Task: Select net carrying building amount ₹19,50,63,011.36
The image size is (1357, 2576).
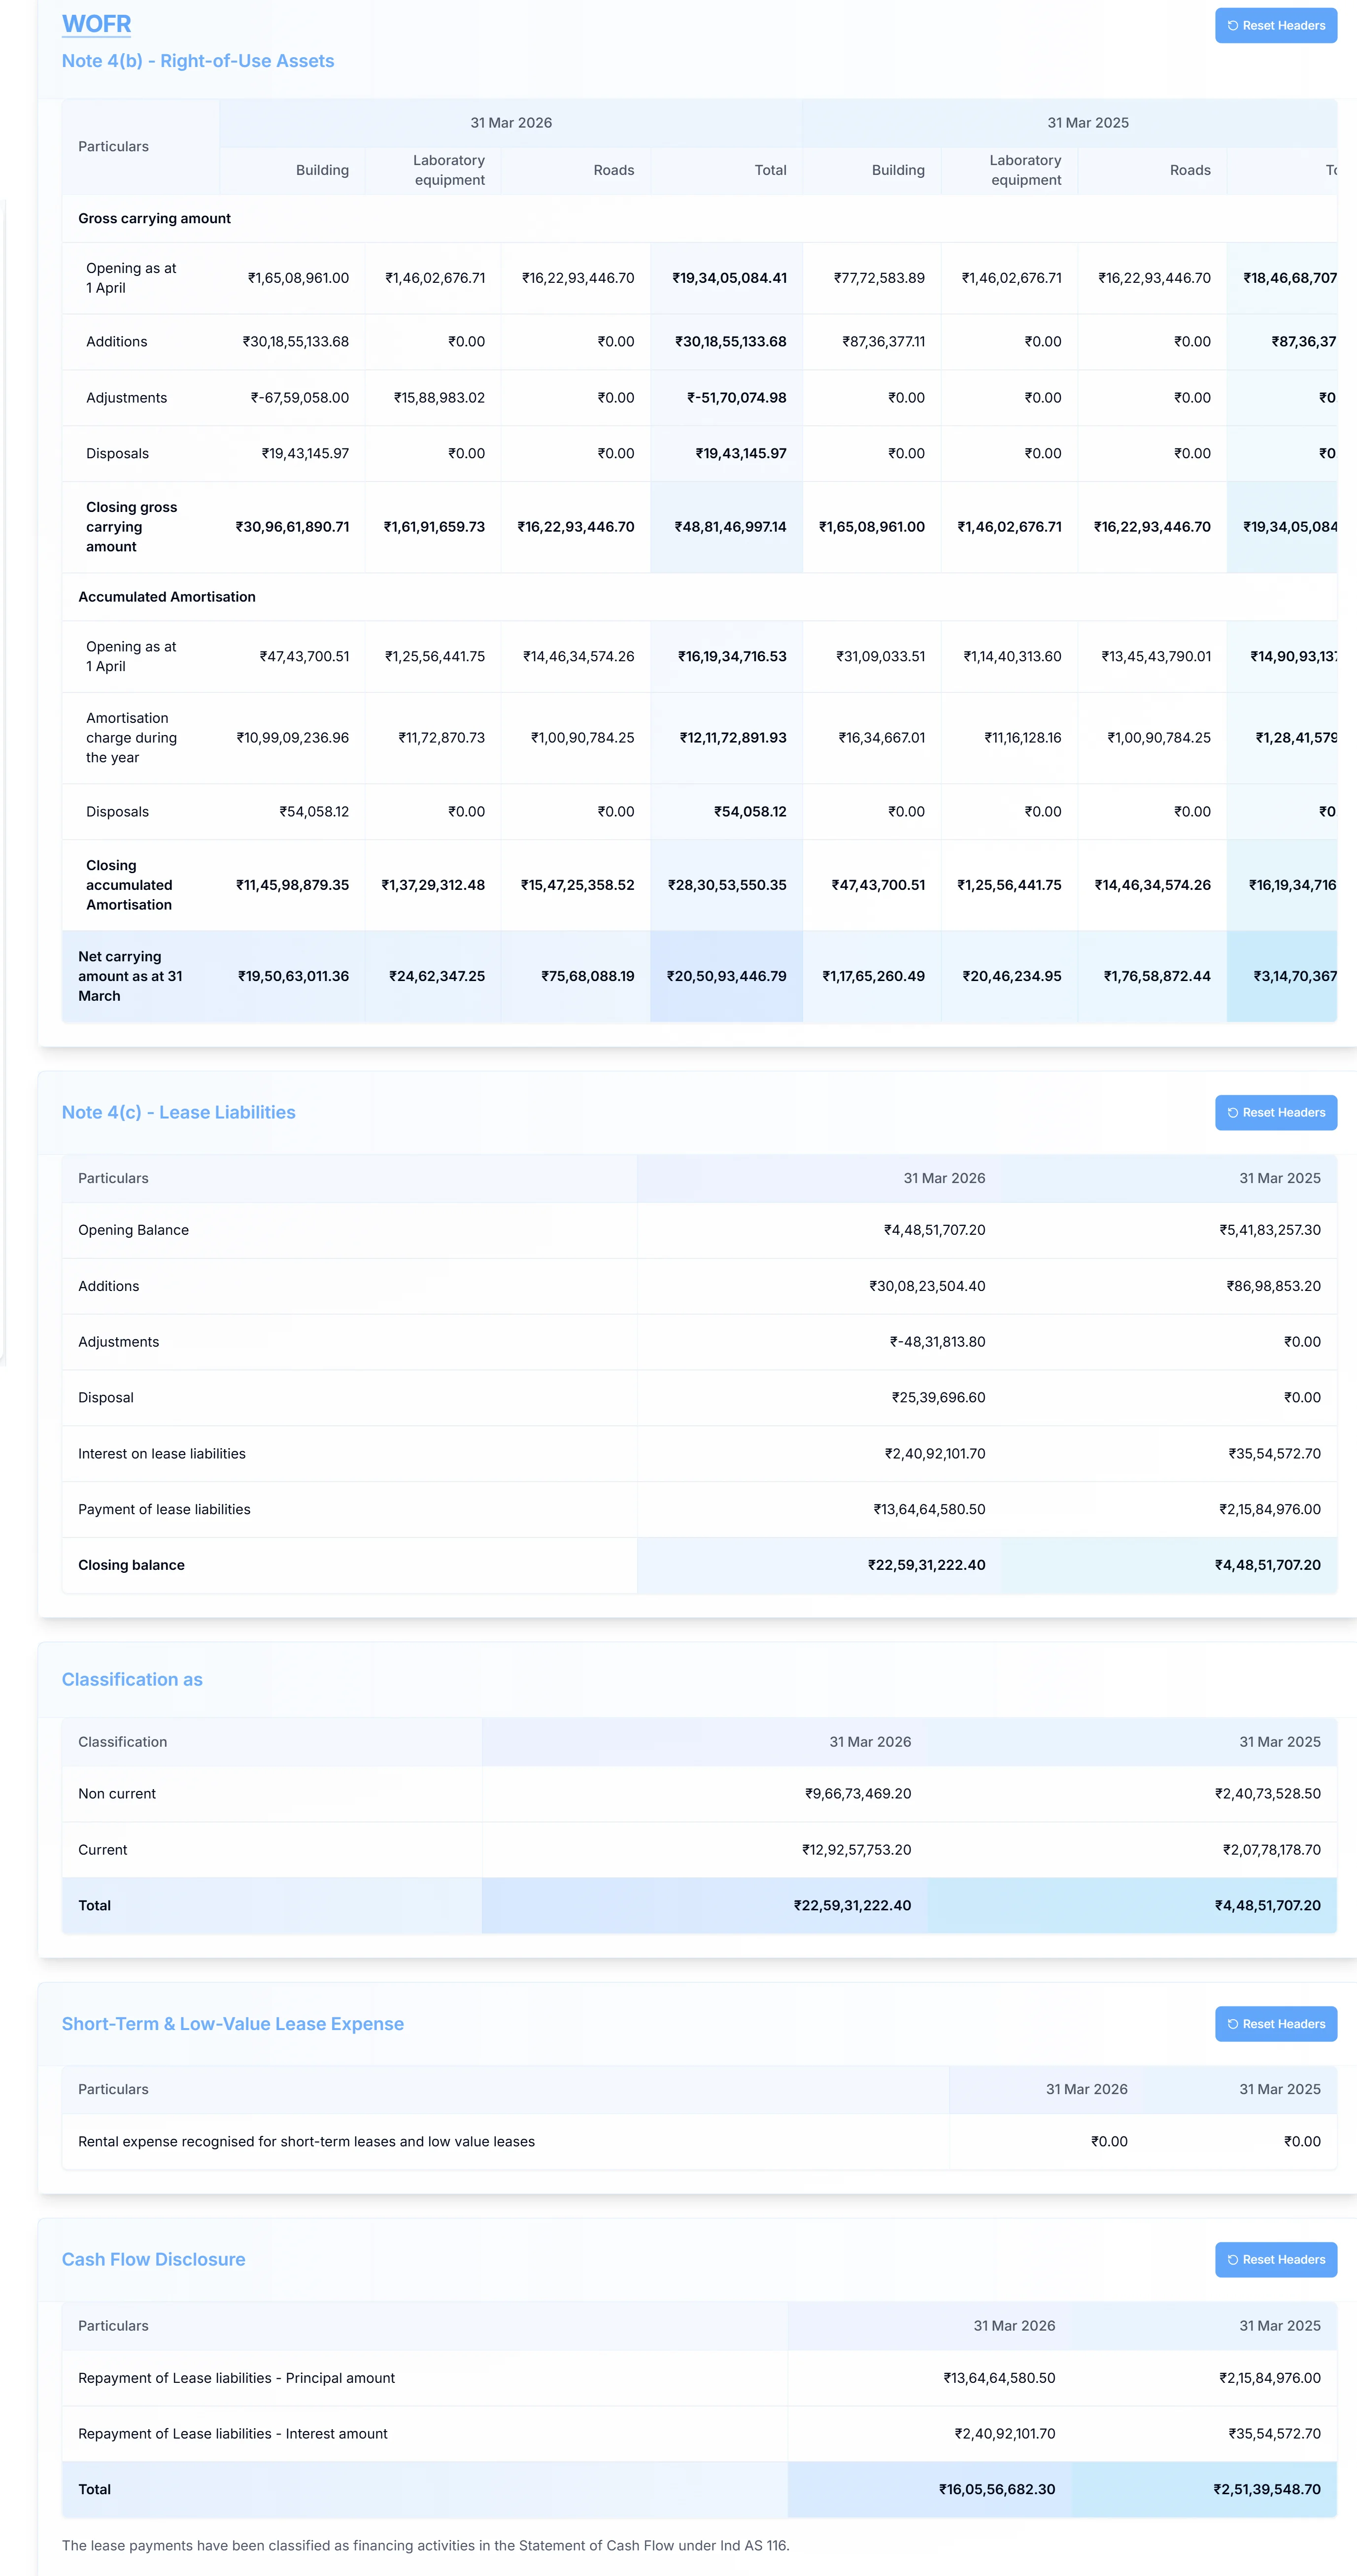Action: click(293, 976)
